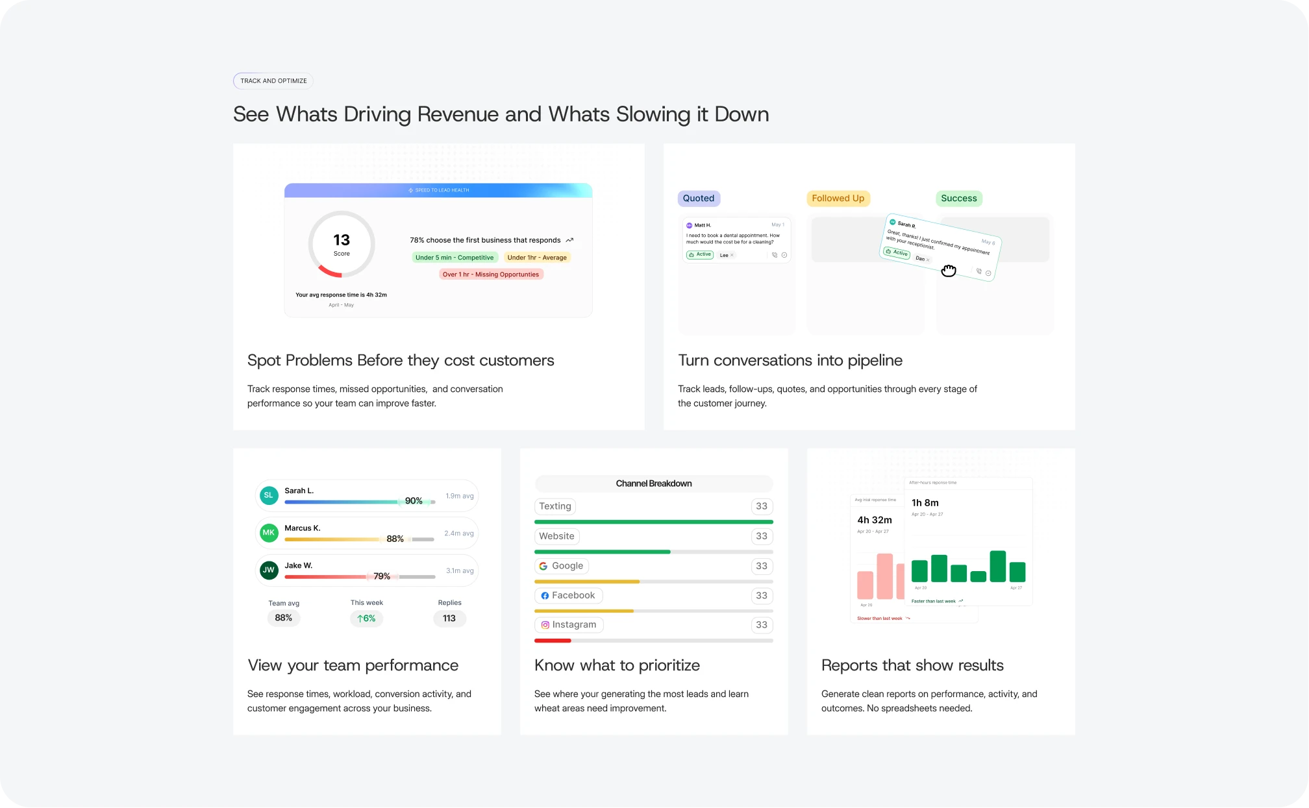Click the 'Under 5 min - Competitive' tag
1309x808 pixels.
point(455,258)
